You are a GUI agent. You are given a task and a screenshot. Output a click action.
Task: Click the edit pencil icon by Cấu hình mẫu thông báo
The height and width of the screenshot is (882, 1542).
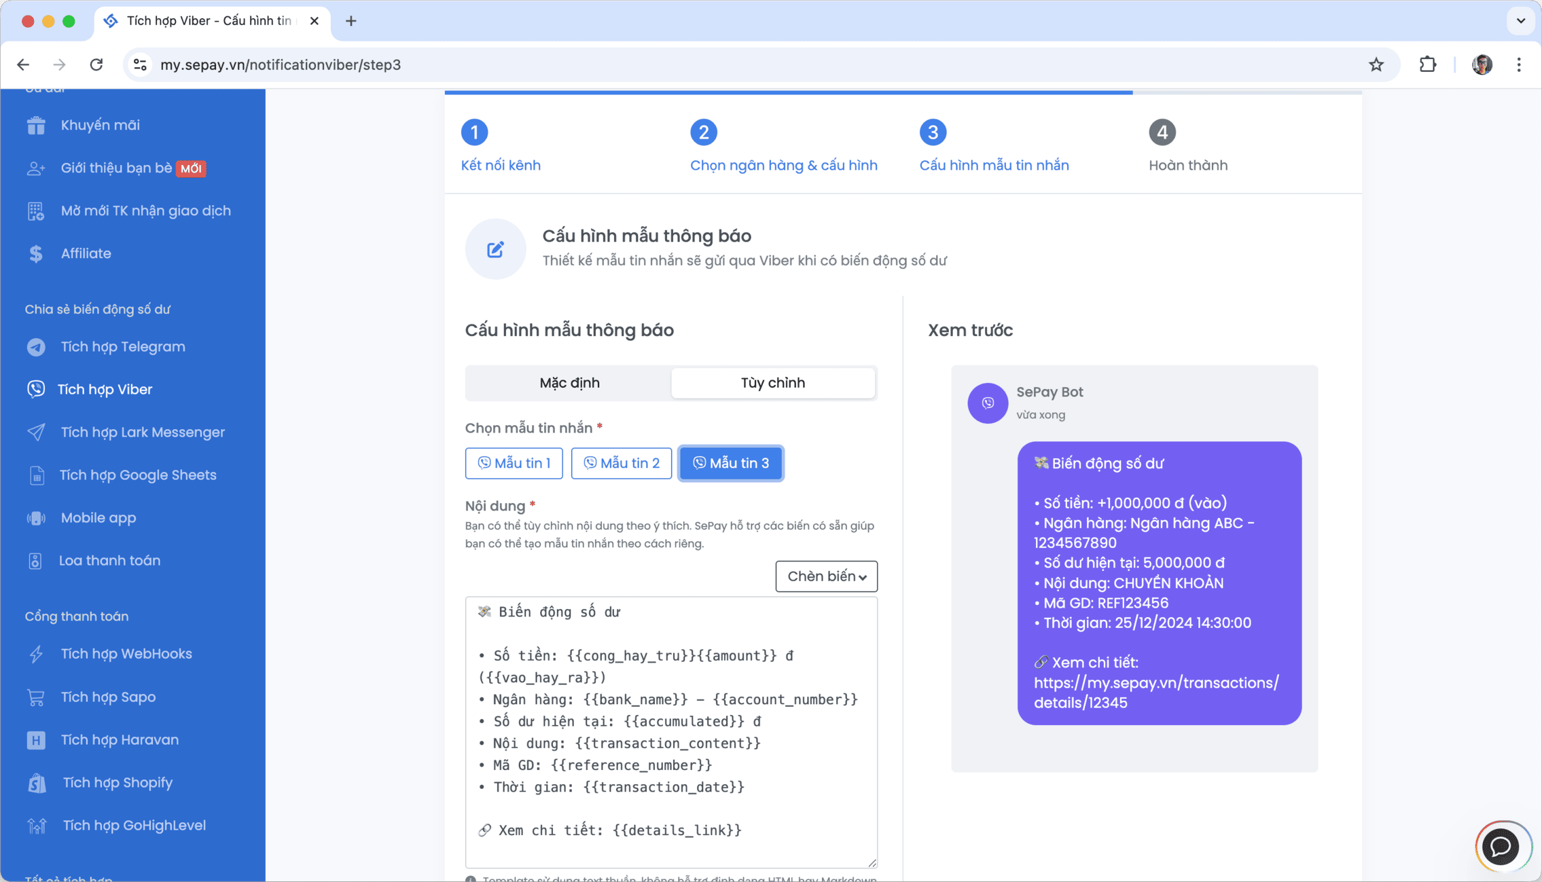pyautogui.click(x=495, y=249)
